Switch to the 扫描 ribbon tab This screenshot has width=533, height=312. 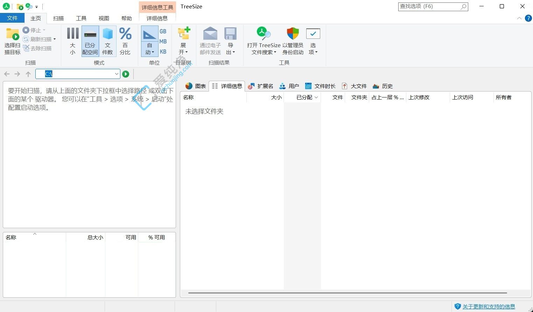58,18
